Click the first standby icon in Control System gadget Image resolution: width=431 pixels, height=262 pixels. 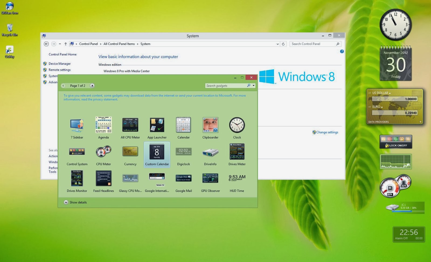384,139
